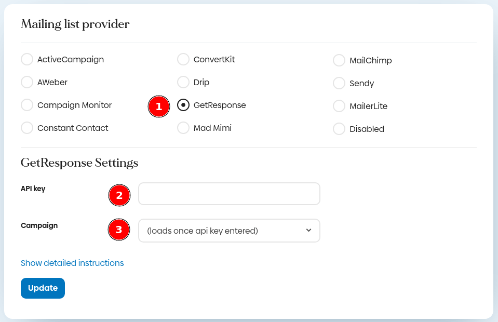Choose the MailChimp radio button
The height and width of the screenshot is (322, 498).
pyautogui.click(x=339, y=60)
